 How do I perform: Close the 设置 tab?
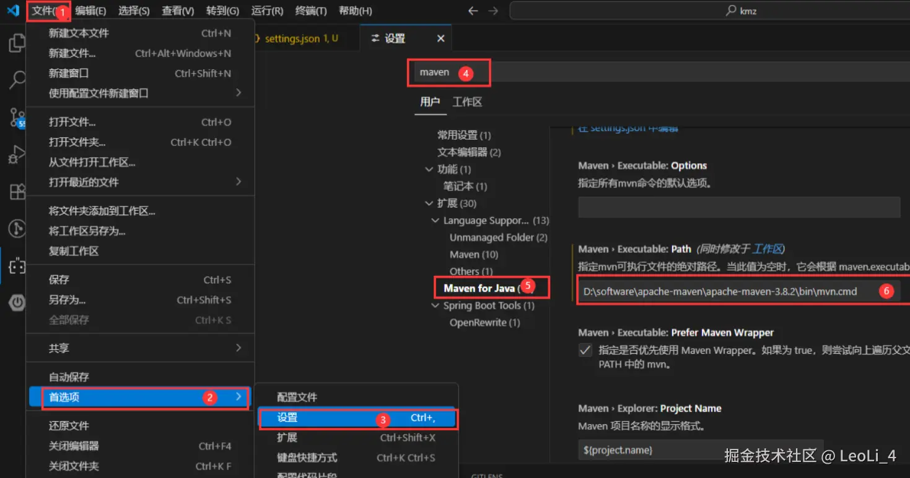coord(440,38)
